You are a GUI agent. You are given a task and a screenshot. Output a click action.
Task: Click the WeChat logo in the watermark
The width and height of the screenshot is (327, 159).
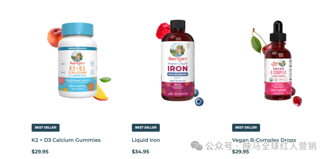(x=197, y=146)
